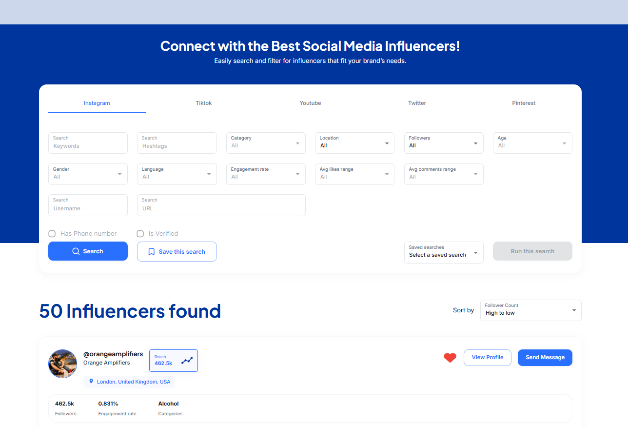Switch to the Tiktok tab
Image resolution: width=628 pixels, height=427 pixels.
click(204, 103)
